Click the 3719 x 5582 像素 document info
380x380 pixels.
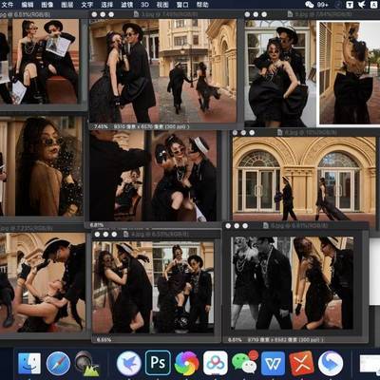[285, 340]
